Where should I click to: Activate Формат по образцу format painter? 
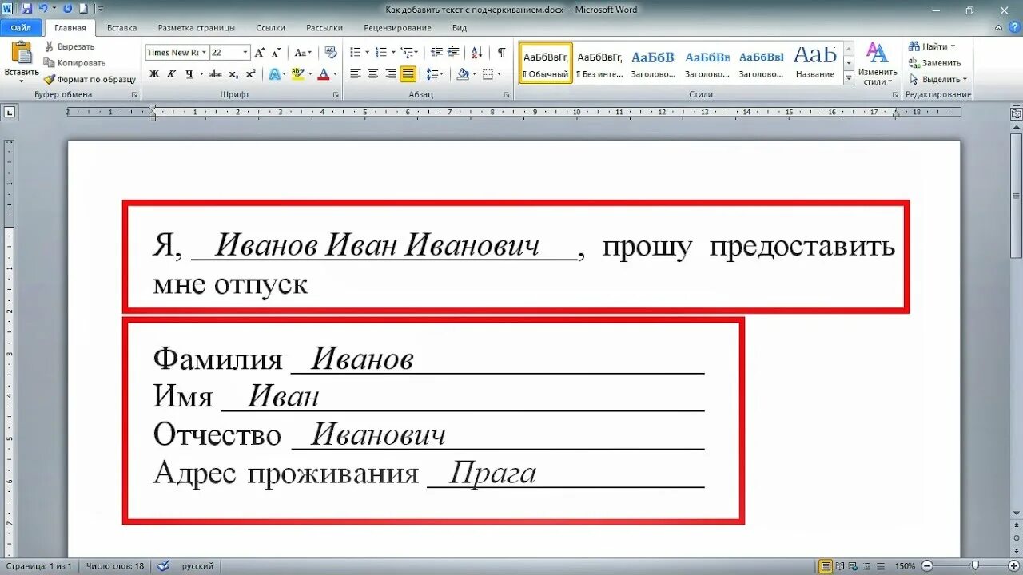point(90,80)
